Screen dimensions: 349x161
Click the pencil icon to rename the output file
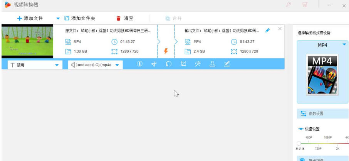[x=268, y=31]
